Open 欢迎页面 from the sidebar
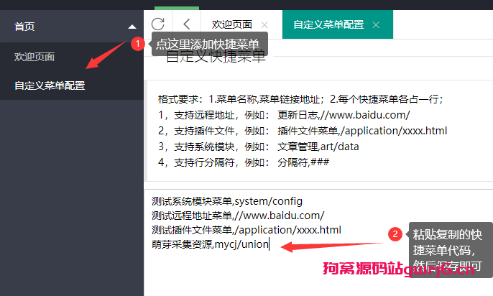The width and height of the screenshot is (493, 296). click(x=34, y=56)
